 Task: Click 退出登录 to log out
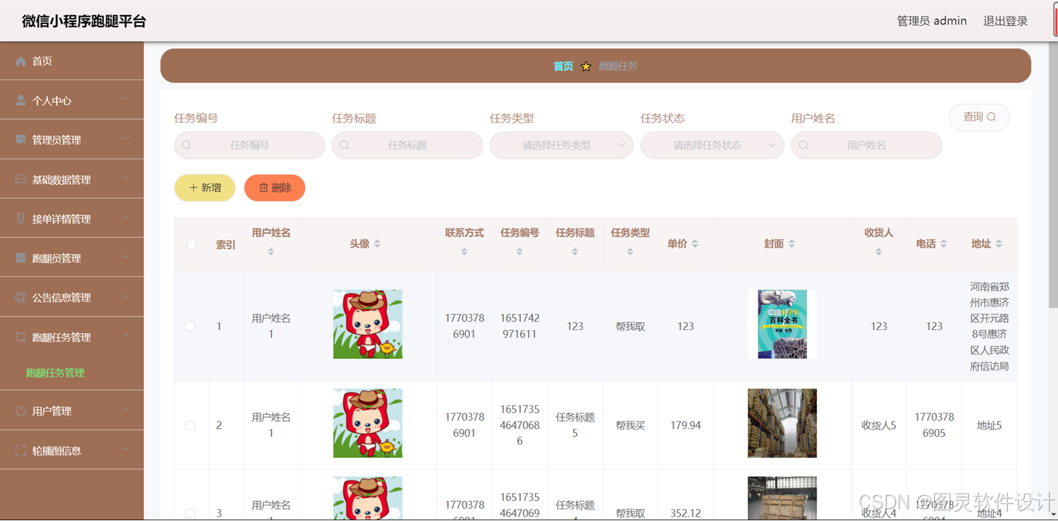[1005, 21]
